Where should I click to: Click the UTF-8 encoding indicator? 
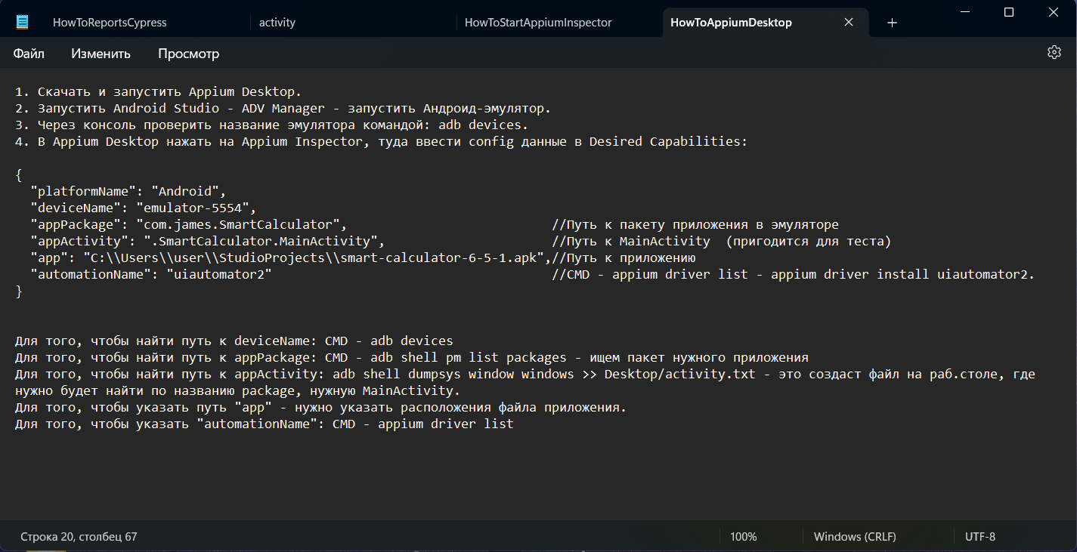click(x=980, y=537)
